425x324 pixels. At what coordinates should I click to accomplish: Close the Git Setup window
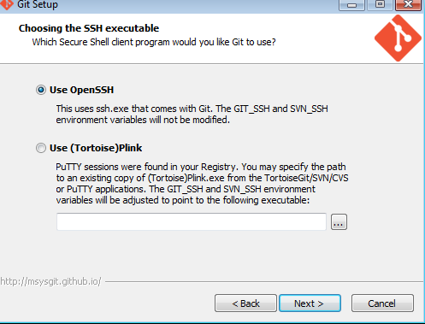point(408,5)
